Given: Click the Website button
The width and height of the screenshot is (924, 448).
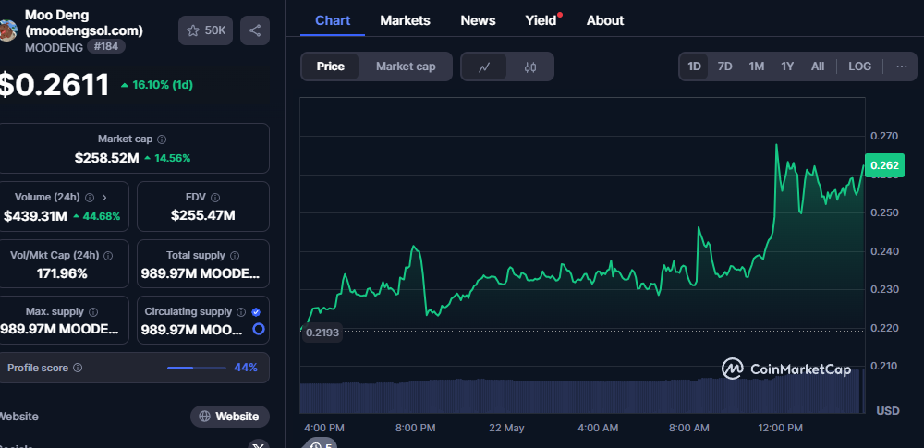Looking at the screenshot, I should [x=230, y=417].
